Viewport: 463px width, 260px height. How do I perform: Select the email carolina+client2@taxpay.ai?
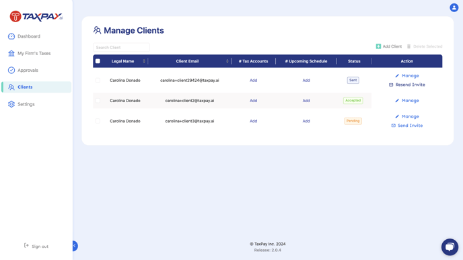[x=190, y=101]
